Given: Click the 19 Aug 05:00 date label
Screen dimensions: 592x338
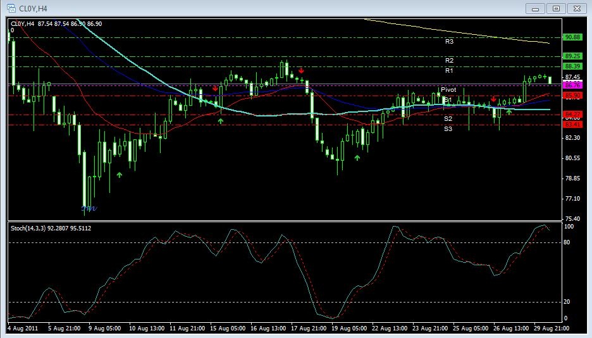Looking at the screenshot, I should point(349,328).
